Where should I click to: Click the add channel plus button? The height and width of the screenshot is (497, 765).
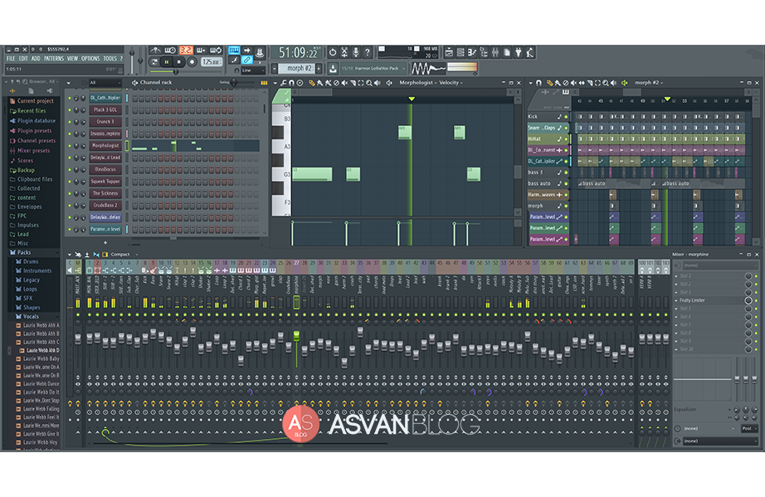pyautogui.click(x=105, y=242)
